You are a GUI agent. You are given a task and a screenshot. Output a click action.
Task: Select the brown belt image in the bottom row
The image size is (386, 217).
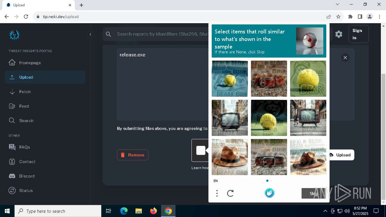tap(269, 157)
